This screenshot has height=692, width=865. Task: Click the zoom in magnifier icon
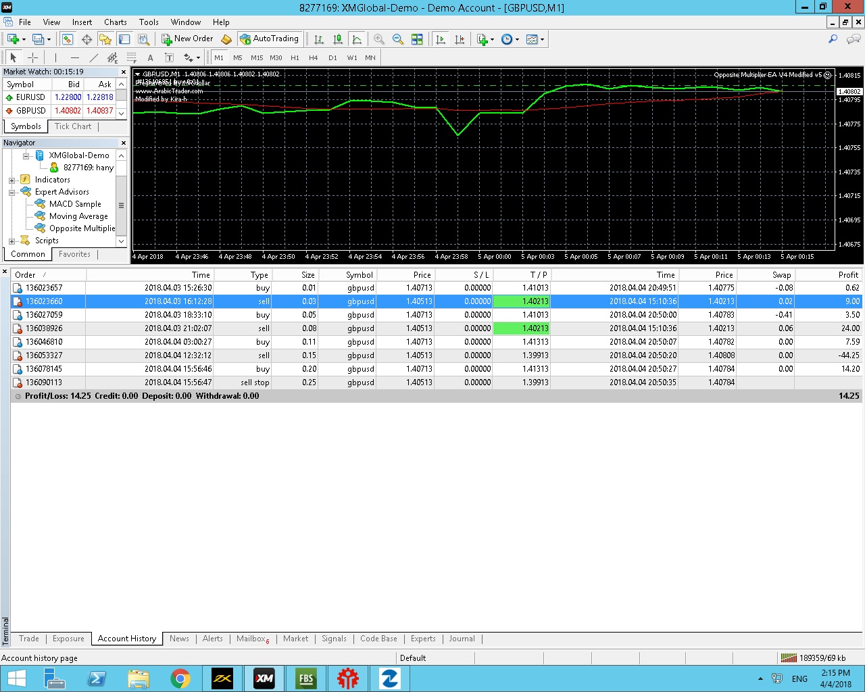379,39
